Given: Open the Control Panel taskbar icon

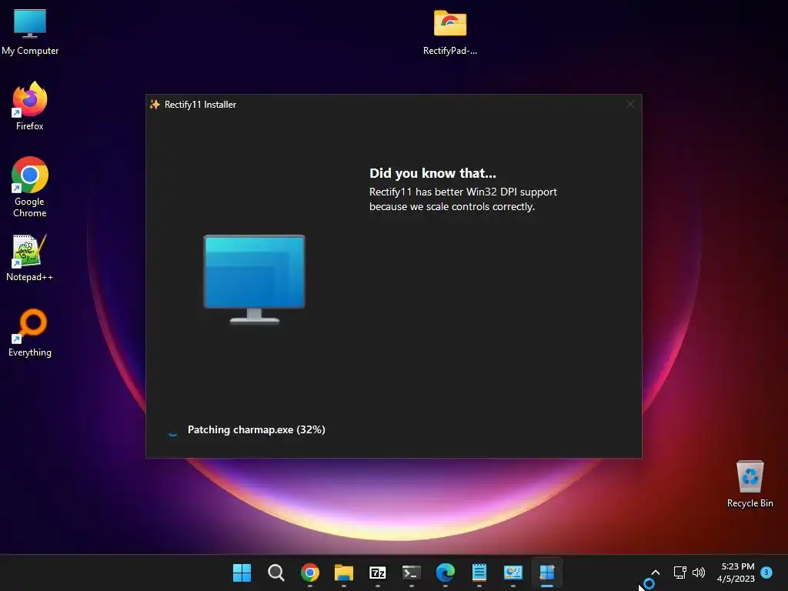Looking at the screenshot, I should (513, 573).
